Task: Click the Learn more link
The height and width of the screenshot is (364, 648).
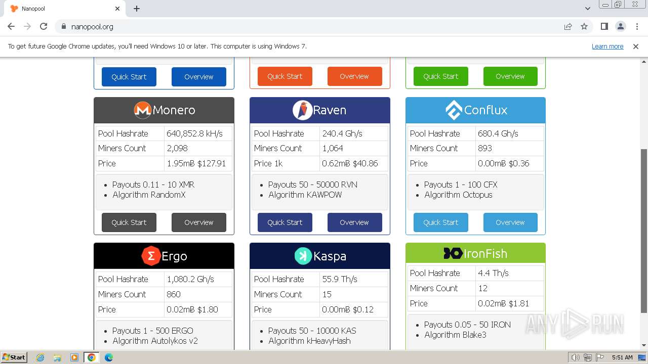Action: click(x=607, y=46)
